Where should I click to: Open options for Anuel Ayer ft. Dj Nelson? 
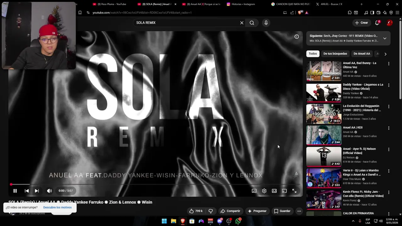(x=388, y=149)
